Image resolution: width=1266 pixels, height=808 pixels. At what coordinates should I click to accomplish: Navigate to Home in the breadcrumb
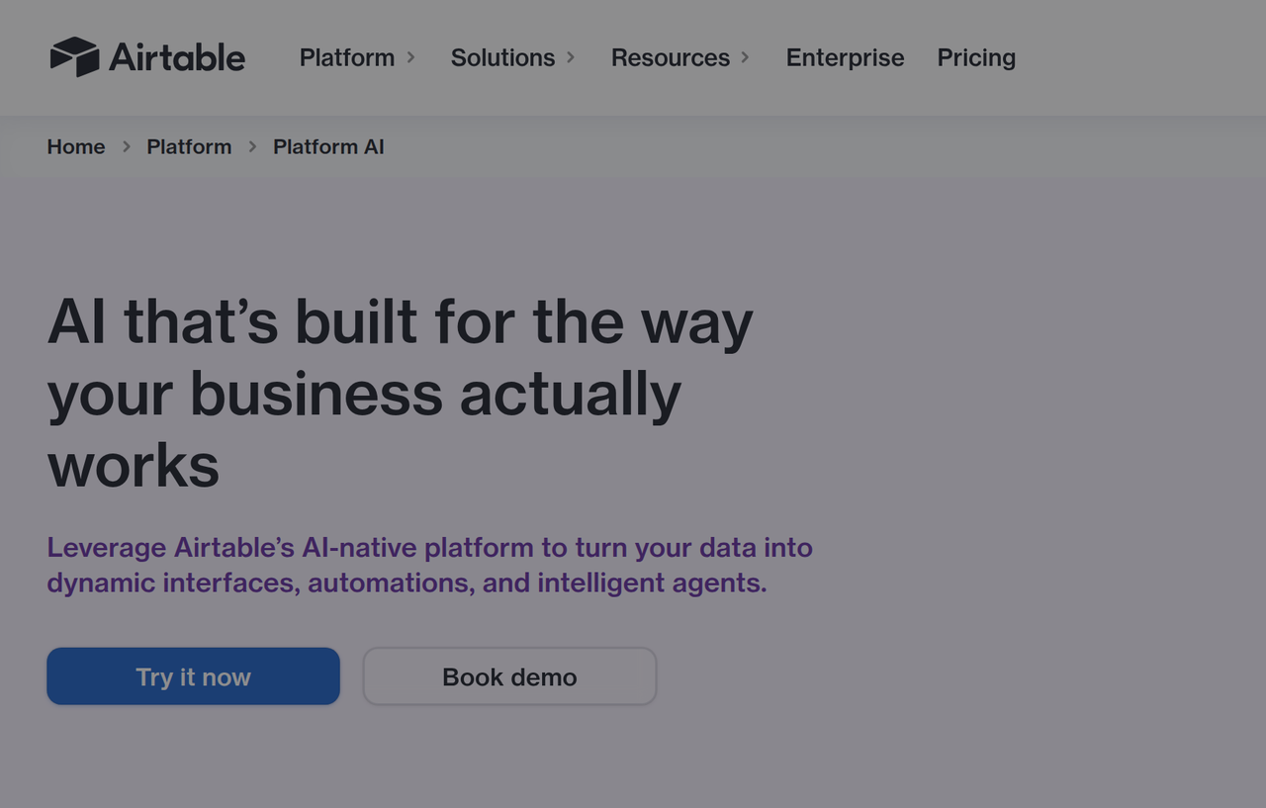(76, 146)
